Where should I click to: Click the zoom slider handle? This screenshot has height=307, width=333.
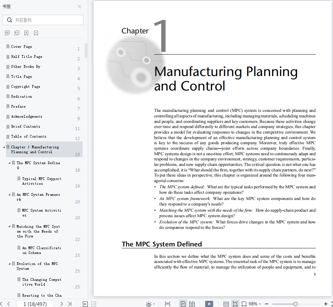[296, 304]
